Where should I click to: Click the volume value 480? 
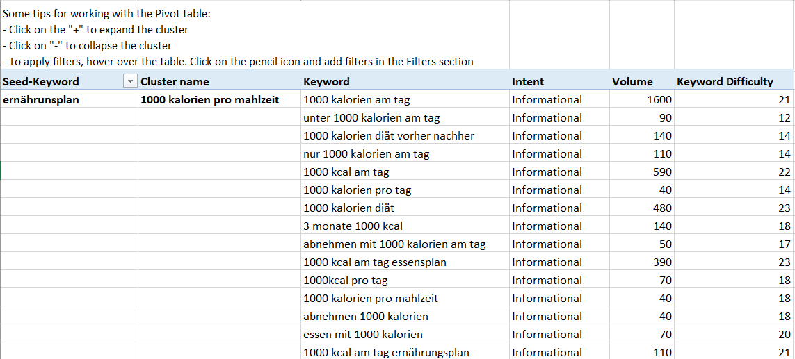(642, 208)
